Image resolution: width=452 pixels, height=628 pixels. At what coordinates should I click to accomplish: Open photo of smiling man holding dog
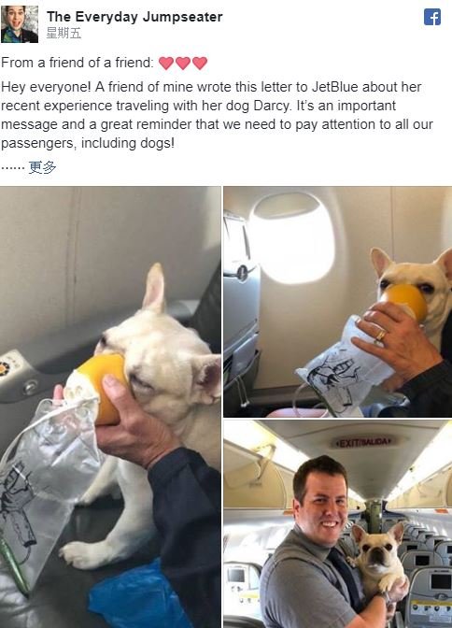tap(337, 524)
